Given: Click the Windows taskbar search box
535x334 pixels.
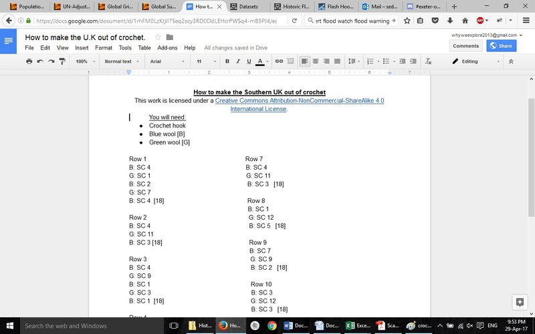Looking at the screenshot, I should click(x=87, y=326).
